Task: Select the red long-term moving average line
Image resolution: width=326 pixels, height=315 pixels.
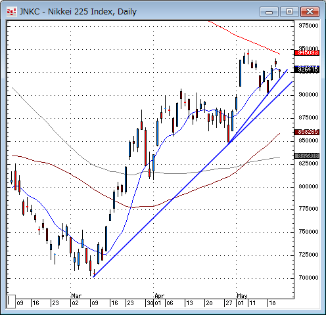Action: (245, 39)
